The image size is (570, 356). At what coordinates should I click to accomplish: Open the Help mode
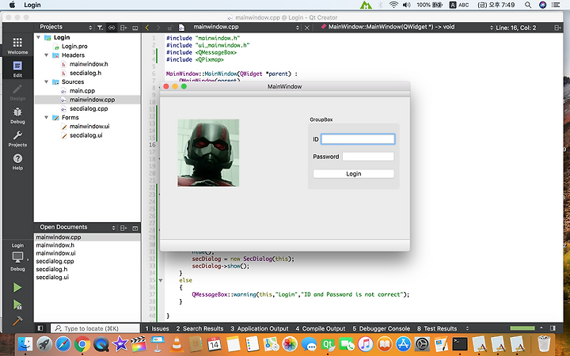(17, 162)
